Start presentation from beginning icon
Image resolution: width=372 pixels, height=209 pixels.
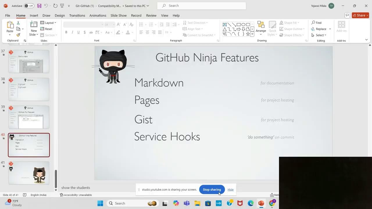coord(62,6)
